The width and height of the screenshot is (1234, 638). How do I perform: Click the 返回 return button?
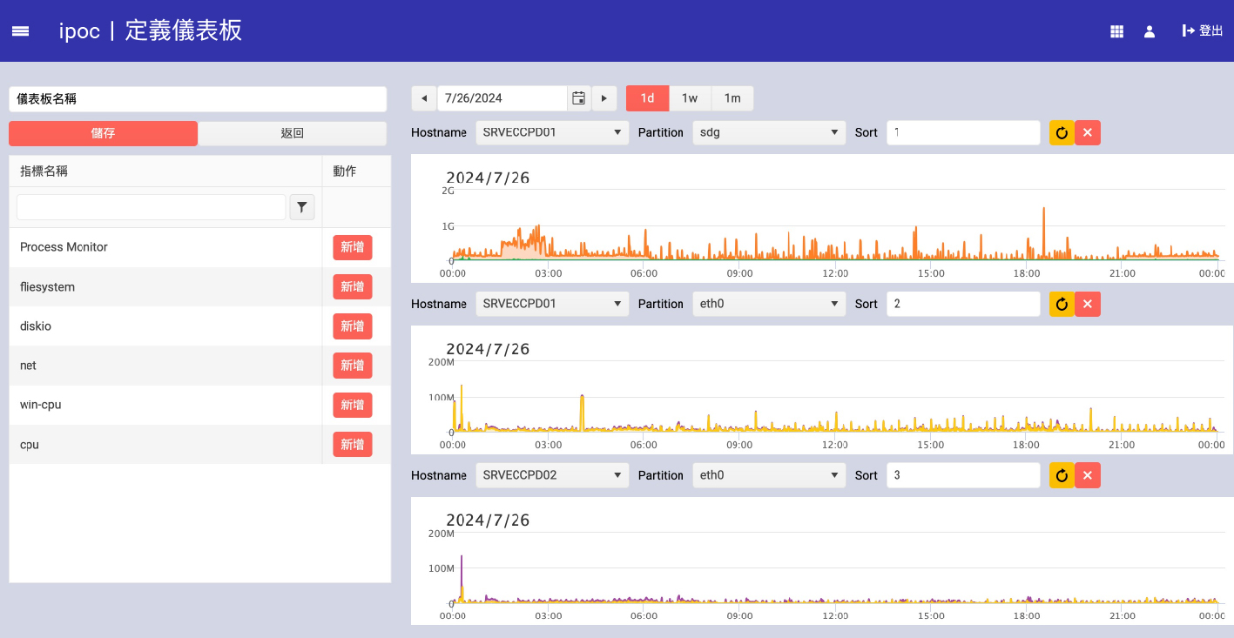[x=292, y=133]
